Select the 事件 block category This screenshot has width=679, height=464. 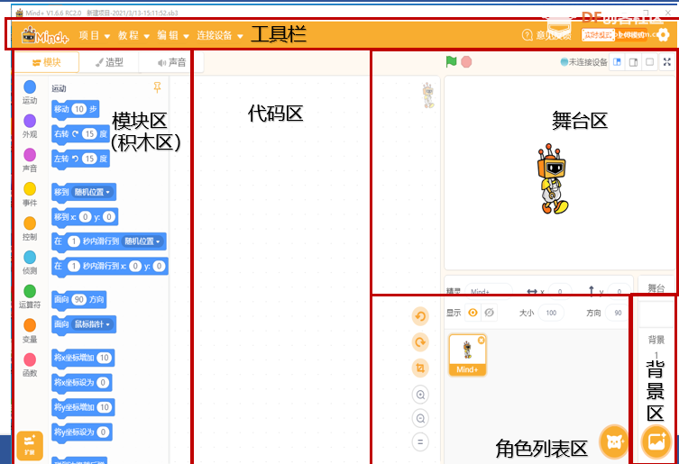click(x=30, y=195)
